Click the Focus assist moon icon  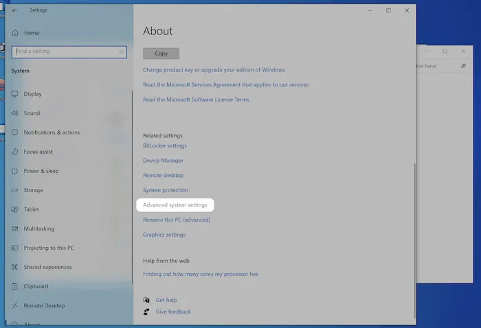point(14,152)
